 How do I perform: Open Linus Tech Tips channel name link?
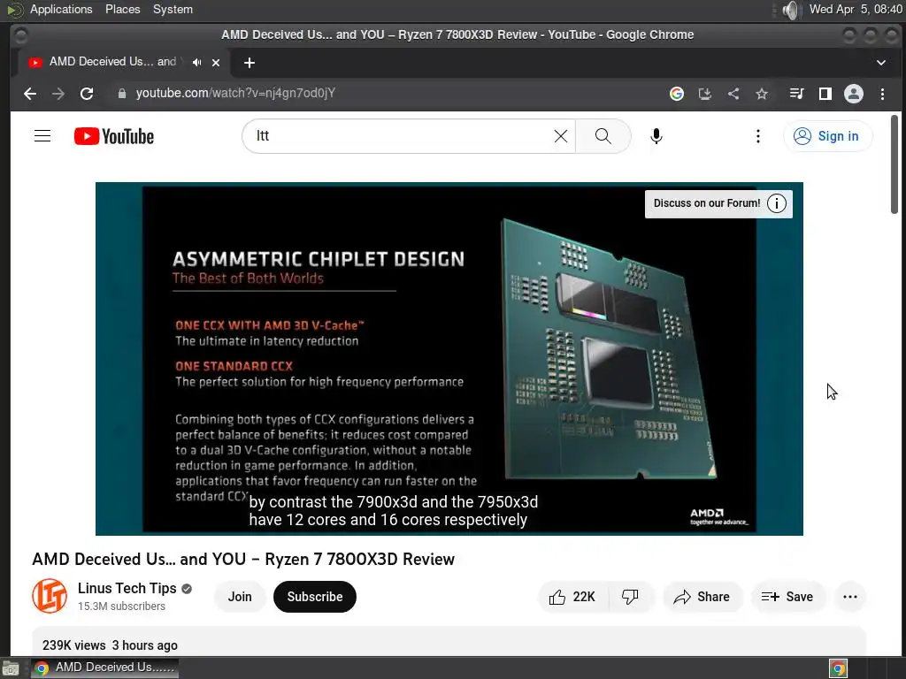click(x=127, y=588)
